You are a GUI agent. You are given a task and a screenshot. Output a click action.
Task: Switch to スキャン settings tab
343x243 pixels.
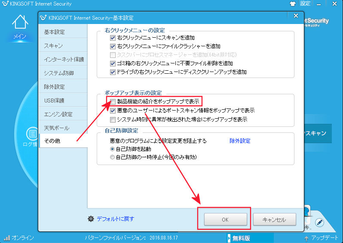[x=63, y=45]
